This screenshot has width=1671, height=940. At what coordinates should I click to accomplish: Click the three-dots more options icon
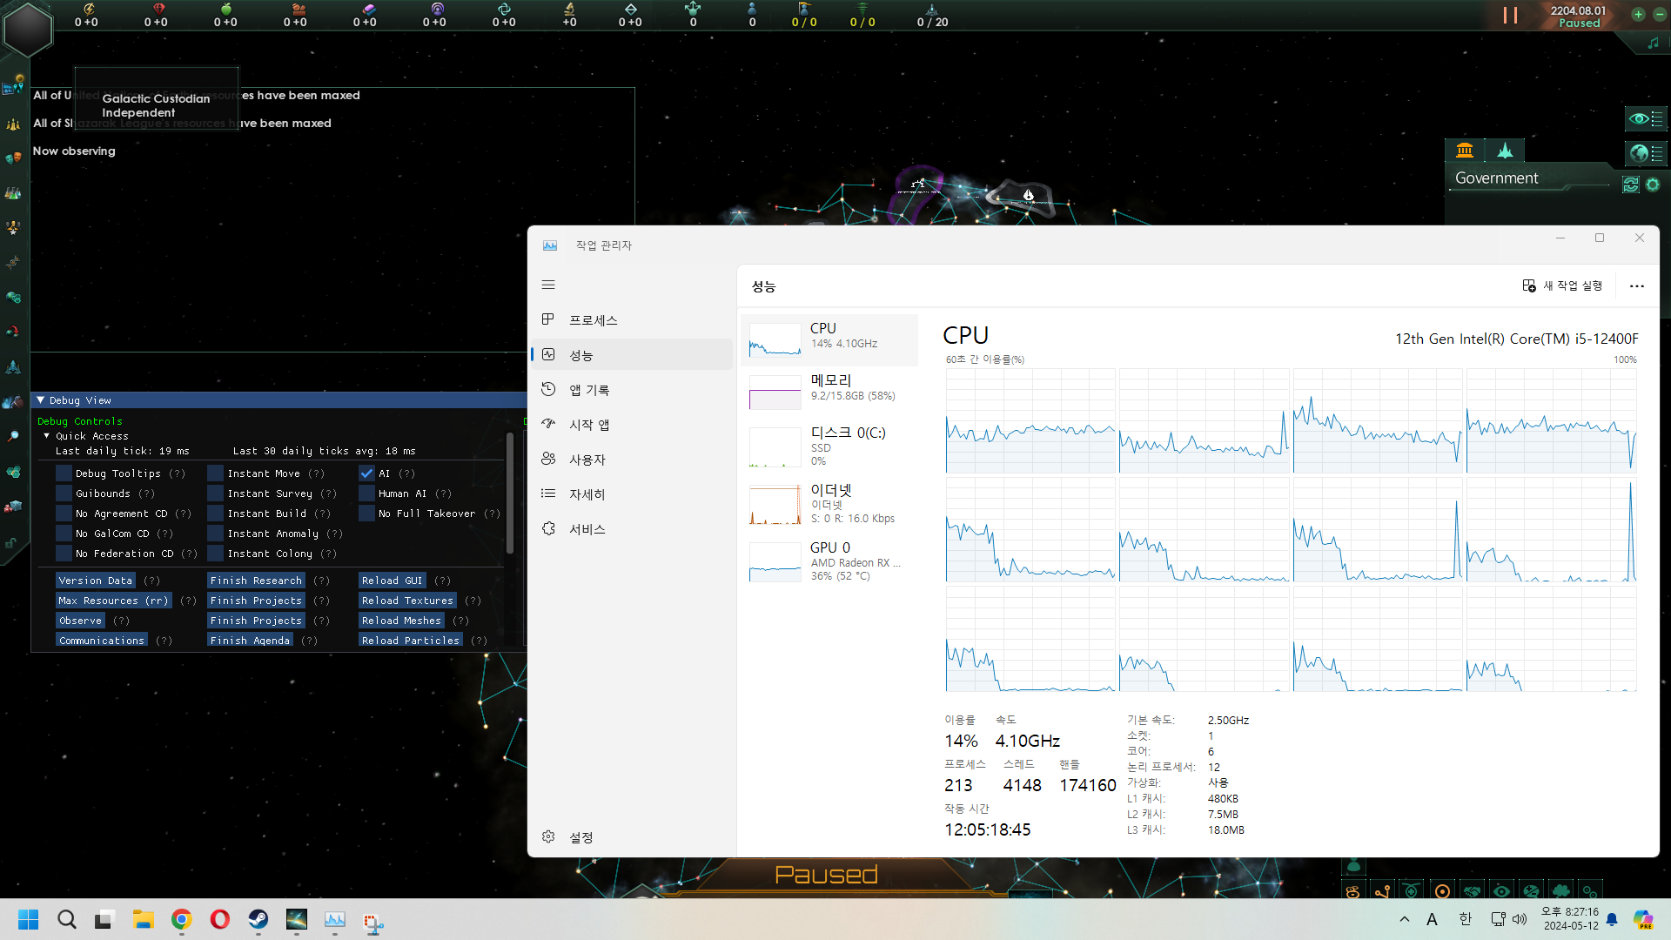[1636, 286]
